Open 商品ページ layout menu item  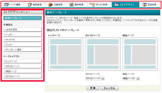click(23, 71)
